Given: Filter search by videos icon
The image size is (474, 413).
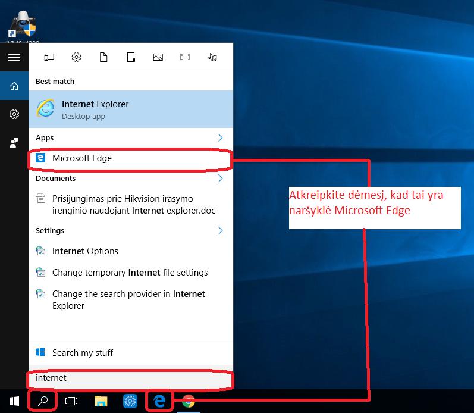Looking at the screenshot, I should click(186, 57).
